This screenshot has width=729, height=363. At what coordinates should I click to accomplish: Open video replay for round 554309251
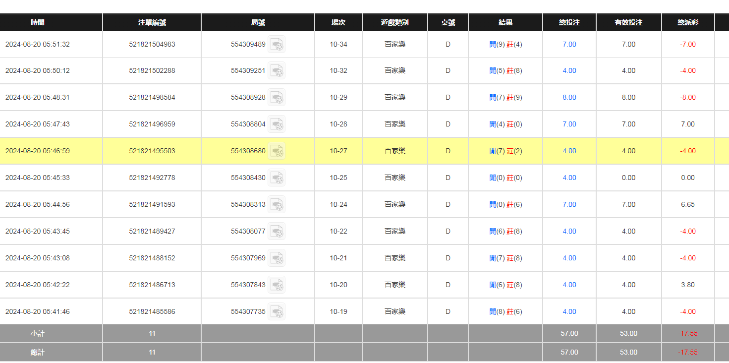[x=277, y=71]
